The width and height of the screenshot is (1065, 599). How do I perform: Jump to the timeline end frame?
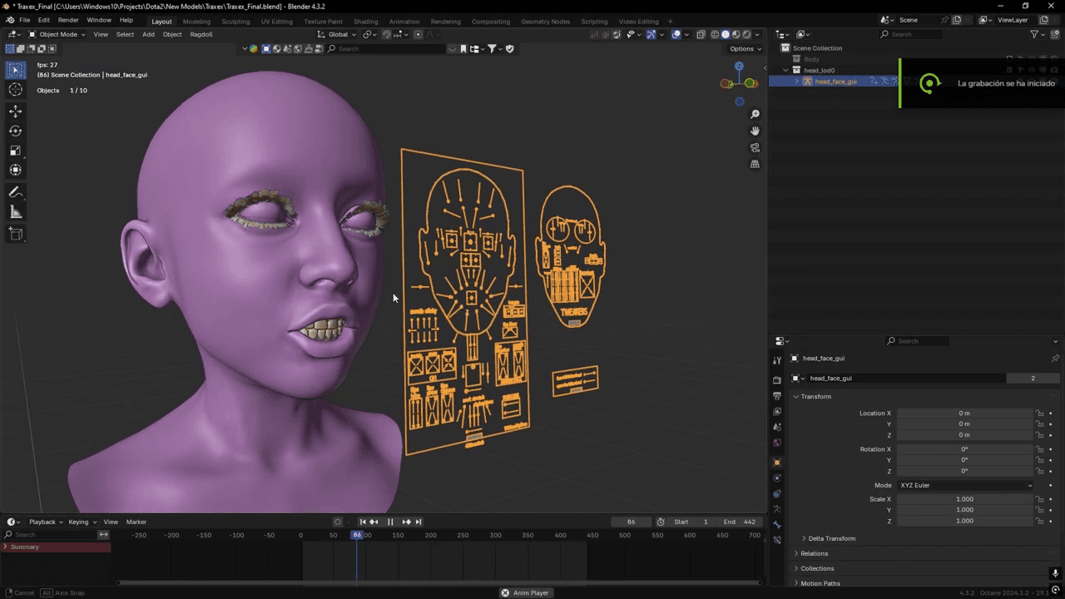[418, 522]
